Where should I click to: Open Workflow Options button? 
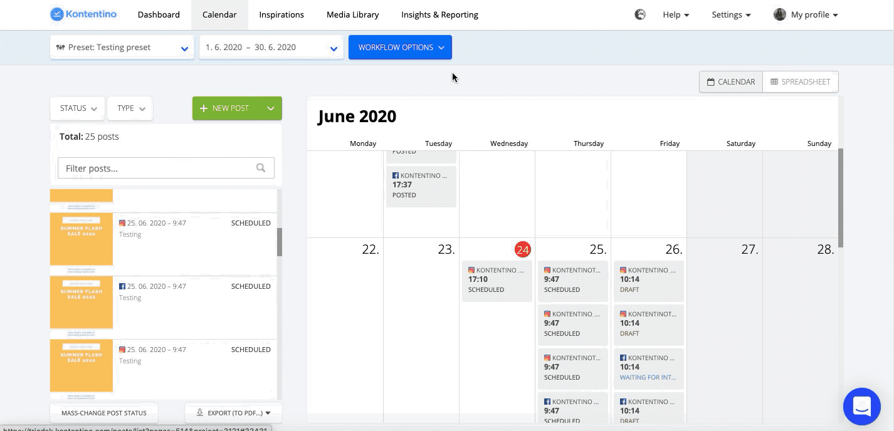(400, 48)
